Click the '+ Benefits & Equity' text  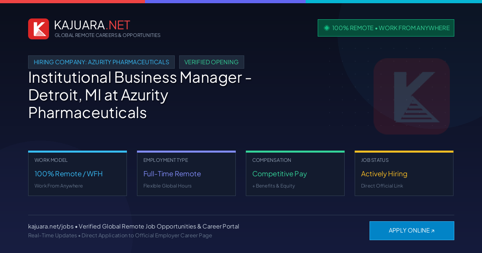pyautogui.click(x=274, y=186)
